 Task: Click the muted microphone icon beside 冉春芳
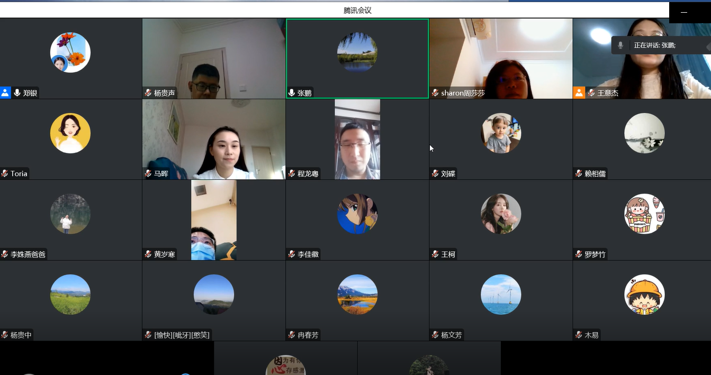[x=292, y=335]
